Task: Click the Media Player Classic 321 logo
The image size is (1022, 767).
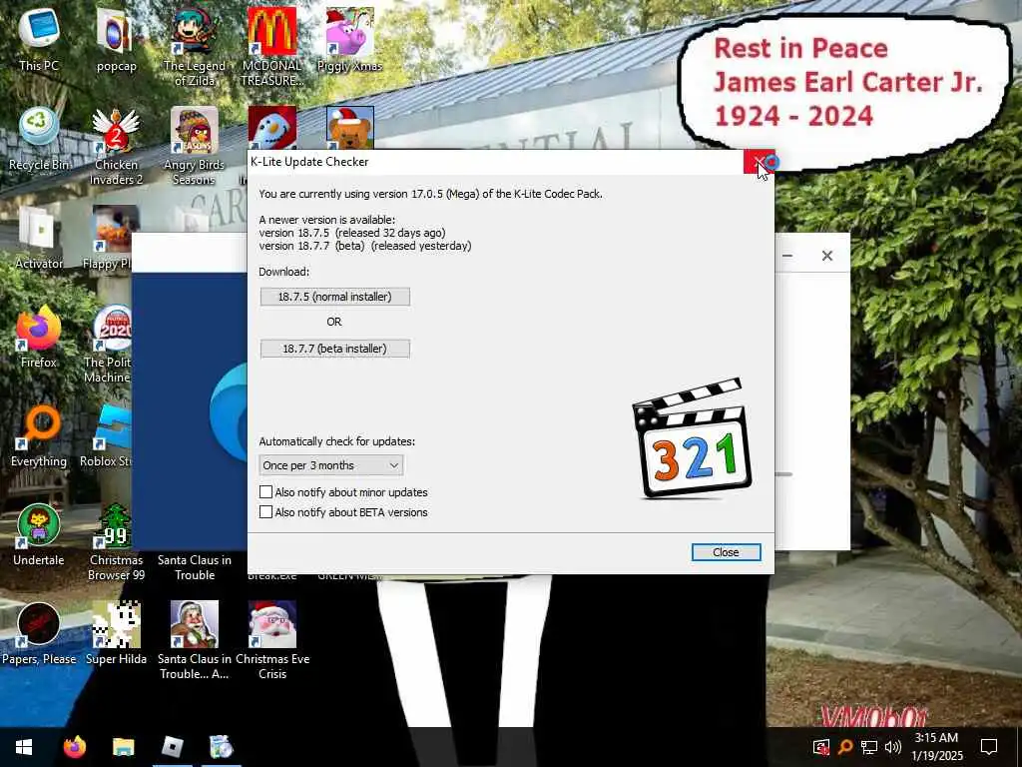Action: 692,438
